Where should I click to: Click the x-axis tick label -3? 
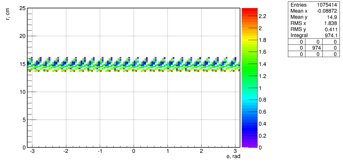(32, 151)
